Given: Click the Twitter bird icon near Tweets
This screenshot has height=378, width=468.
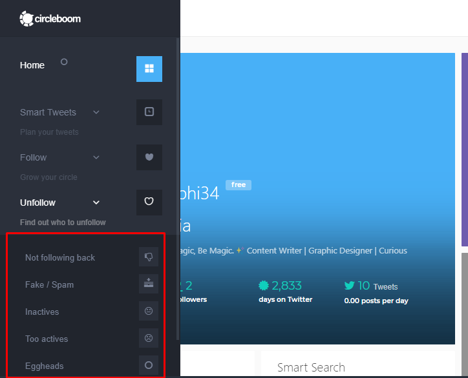Looking at the screenshot, I should (350, 285).
